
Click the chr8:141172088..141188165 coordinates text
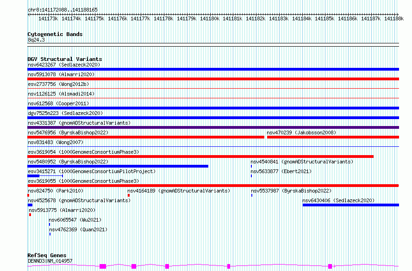pyautogui.click(x=62, y=10)
